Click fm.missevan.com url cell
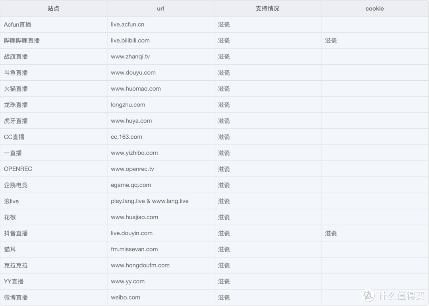The width and height of the screenshot is (429, 306). coord(160,249)
